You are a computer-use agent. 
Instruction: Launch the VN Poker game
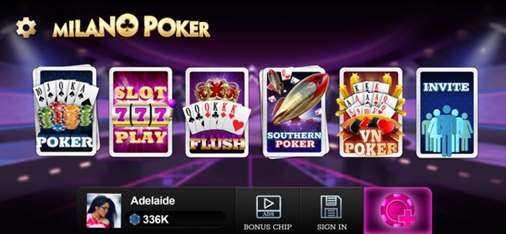pos(371,112)
